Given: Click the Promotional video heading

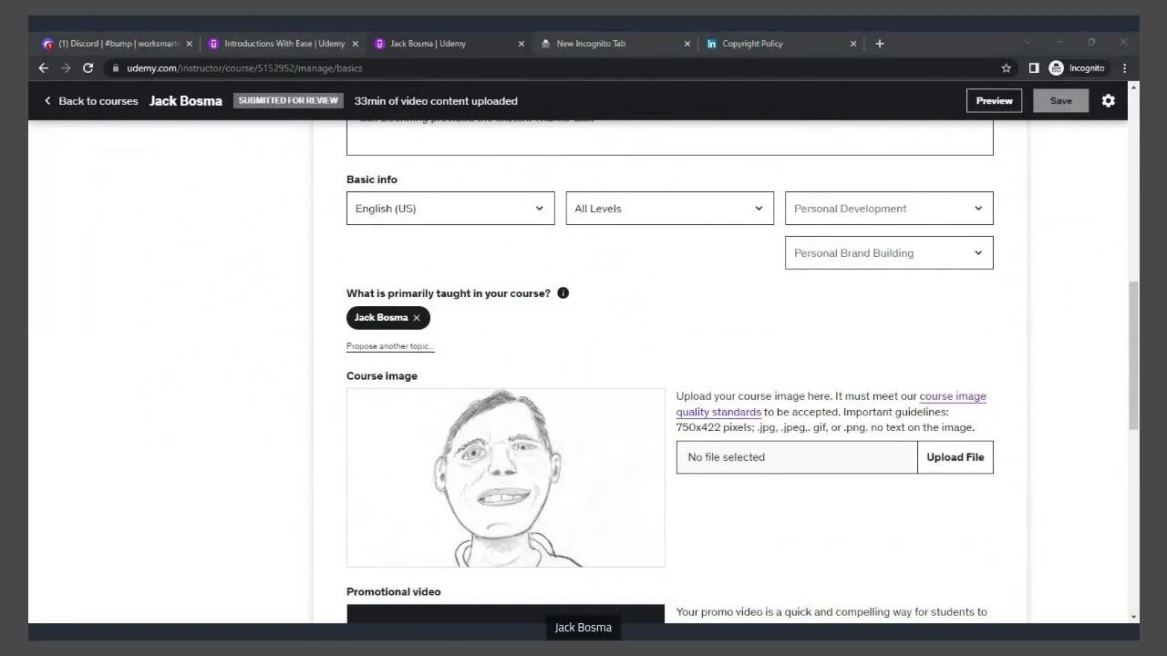Looking at the screenshot, I should pyautogui.click(x=394, y=592).
